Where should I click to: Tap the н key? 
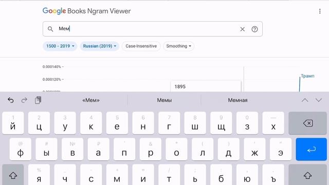143,123
